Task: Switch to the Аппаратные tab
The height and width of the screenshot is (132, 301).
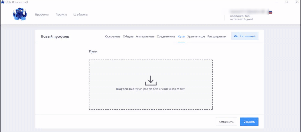Action: tap(145, 36)
